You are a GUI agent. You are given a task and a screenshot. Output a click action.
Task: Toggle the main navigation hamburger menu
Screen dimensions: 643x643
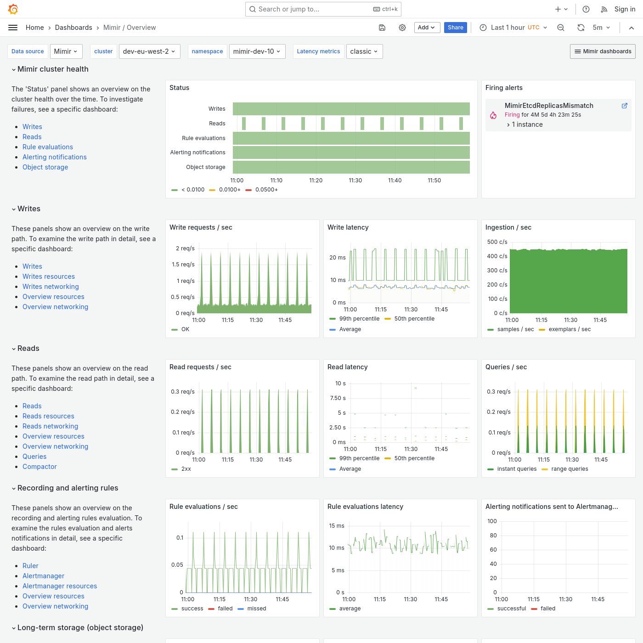click(12, 27)
